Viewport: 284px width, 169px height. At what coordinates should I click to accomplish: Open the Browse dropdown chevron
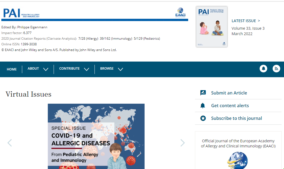pos(120,69)
